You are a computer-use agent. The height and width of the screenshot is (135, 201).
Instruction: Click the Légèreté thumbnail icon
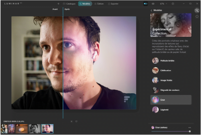[x=155, y=110]
